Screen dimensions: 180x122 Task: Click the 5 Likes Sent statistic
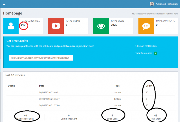pos(112,117)
